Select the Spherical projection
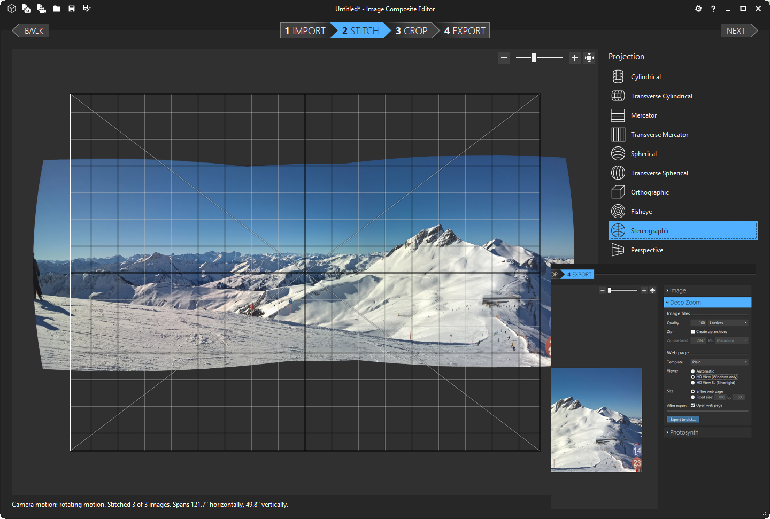Image resolution: width=770 pixels, height=519 pixels. click(x=644, y=153)
